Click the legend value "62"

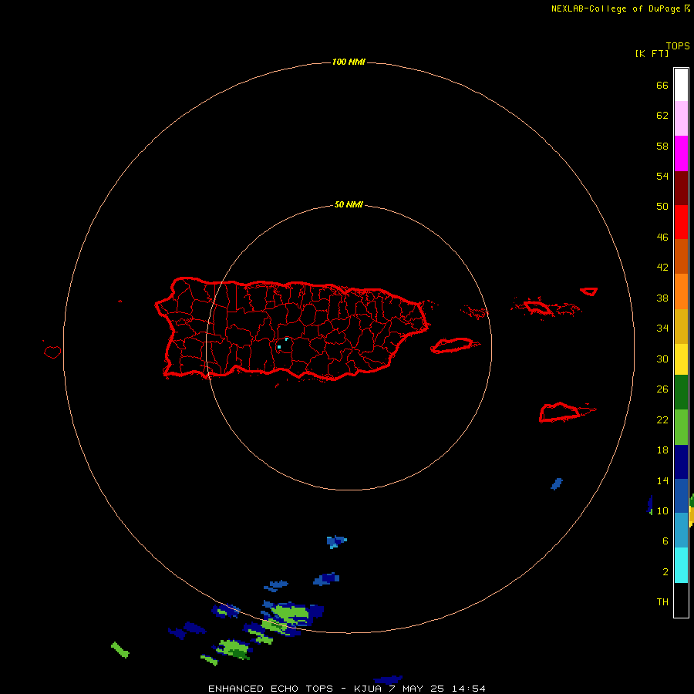coord(662,116)
